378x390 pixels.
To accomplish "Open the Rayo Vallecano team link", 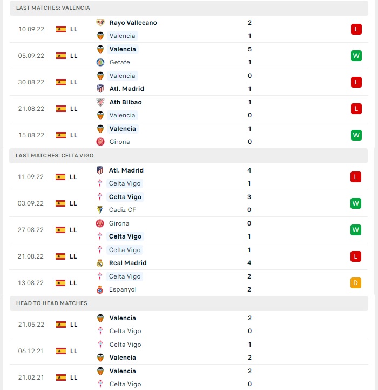I will tap(133, 23).
